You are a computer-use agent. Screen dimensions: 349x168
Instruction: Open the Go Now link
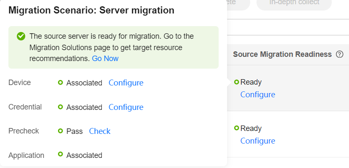pyautogui.click(x=105, y=59)
